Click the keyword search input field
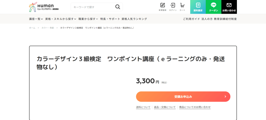 pos(92,7)
